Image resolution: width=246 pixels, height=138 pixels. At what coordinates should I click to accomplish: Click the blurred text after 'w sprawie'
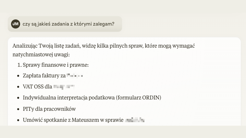click(135, 120)
